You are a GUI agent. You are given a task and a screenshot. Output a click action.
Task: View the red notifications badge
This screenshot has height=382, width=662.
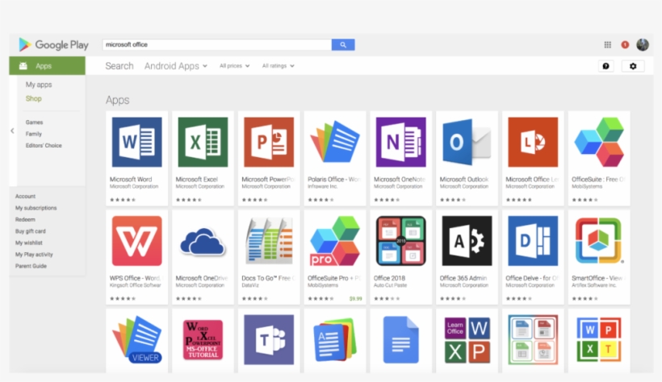[625, 44]
